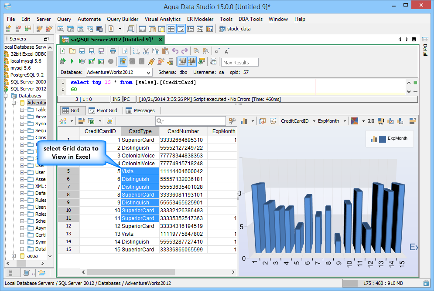Toggle the 2D chart mode button
The height and width of the screenshot is (291, 434).
371,121
